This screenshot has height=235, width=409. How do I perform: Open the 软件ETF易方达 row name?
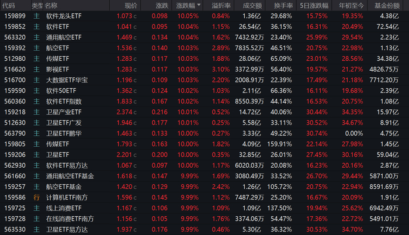67,165
